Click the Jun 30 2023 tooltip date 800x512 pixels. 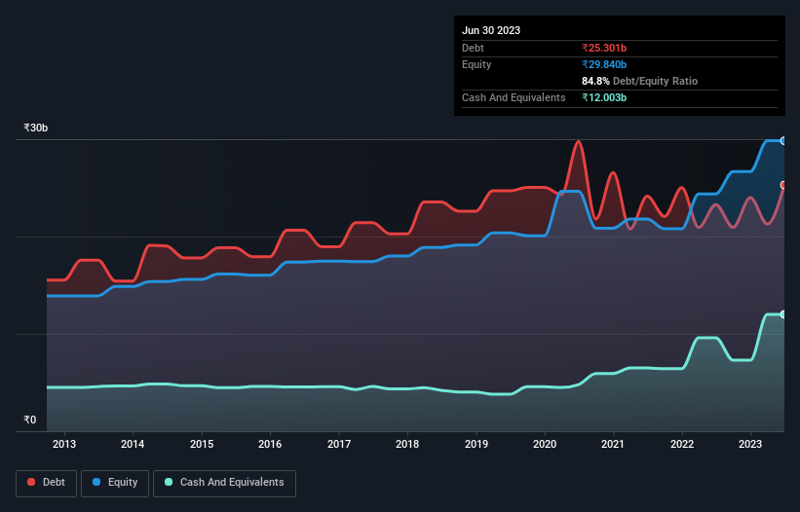pos(491,30)
